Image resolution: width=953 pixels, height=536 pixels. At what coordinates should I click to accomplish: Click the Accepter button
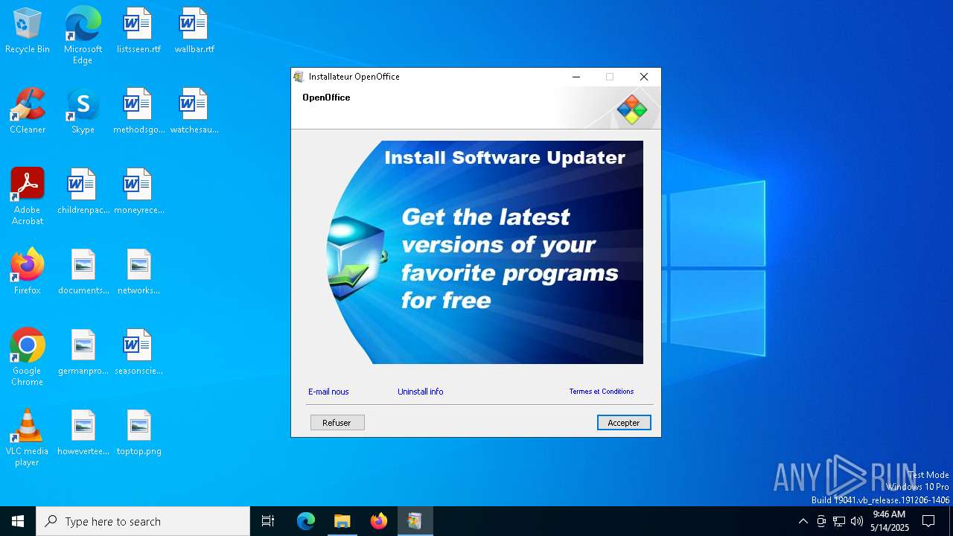tap(624, 423)
